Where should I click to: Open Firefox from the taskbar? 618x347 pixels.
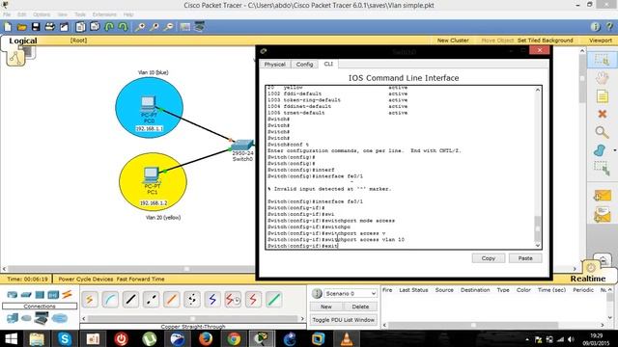click(206, 338)
